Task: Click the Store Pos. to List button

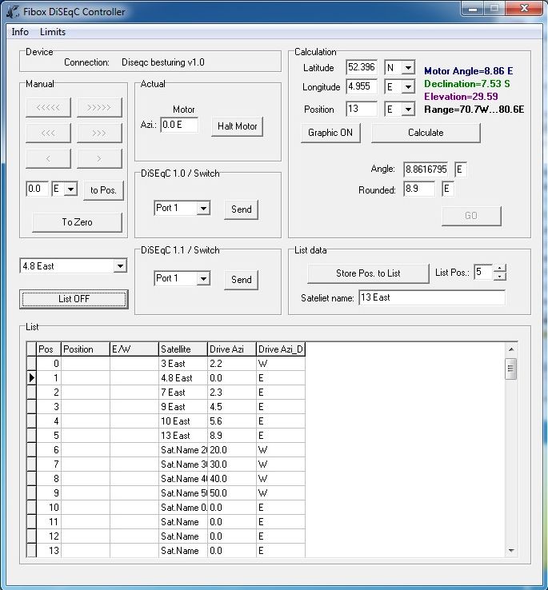Action: (x=368, y=273)
